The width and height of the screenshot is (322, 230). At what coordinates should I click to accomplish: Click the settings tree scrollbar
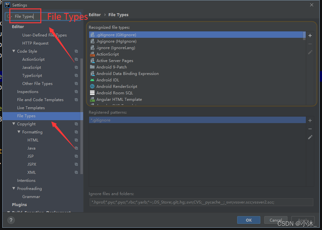[82, 116]
